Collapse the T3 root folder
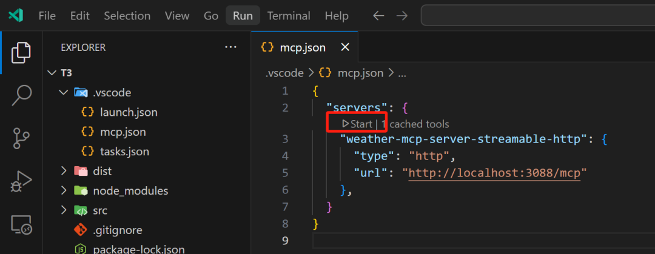Viewport: 655px width, 254px height. (52, 73)
